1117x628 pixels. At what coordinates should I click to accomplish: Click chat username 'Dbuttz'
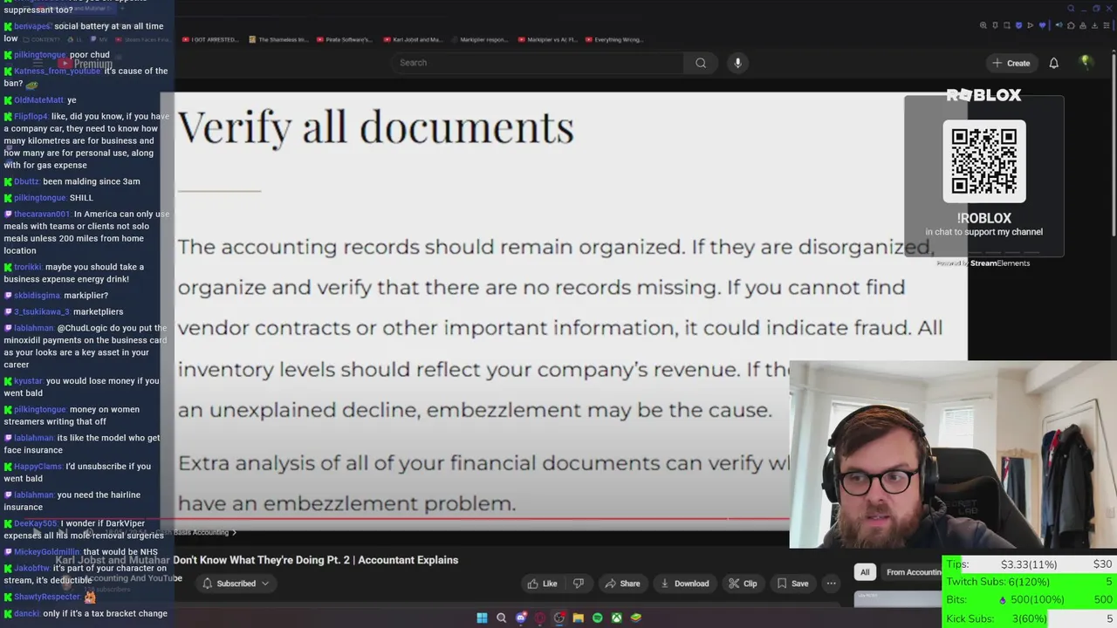(26, 181)
